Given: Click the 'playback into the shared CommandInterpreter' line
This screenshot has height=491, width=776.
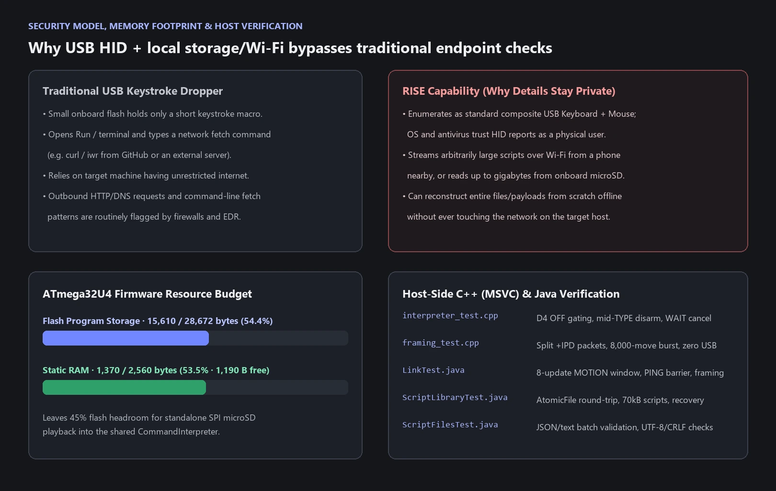Looking at the screenshot, I should click(x=131, y=432).
